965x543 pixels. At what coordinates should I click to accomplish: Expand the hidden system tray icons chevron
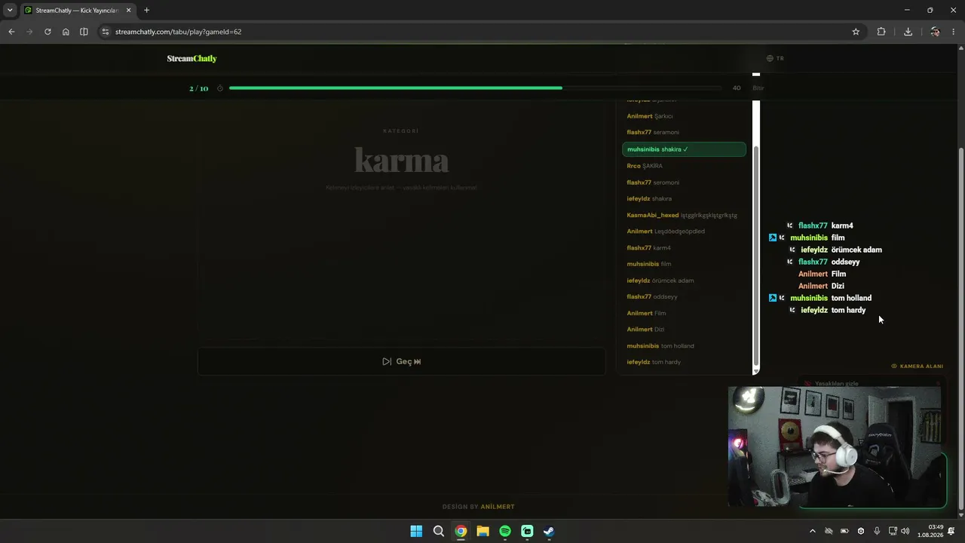point(812,531)
